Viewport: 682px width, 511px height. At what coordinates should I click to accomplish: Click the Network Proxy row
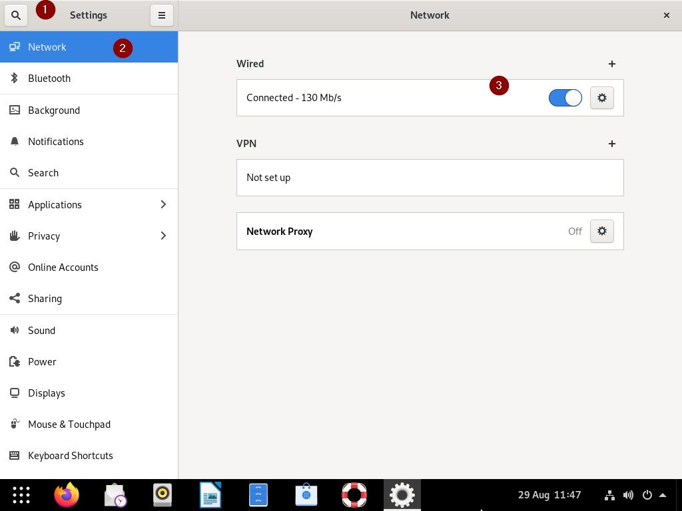pos(400,232)
